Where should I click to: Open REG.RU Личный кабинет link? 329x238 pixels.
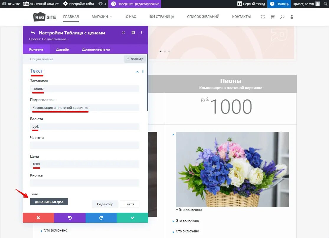[41, 4]
